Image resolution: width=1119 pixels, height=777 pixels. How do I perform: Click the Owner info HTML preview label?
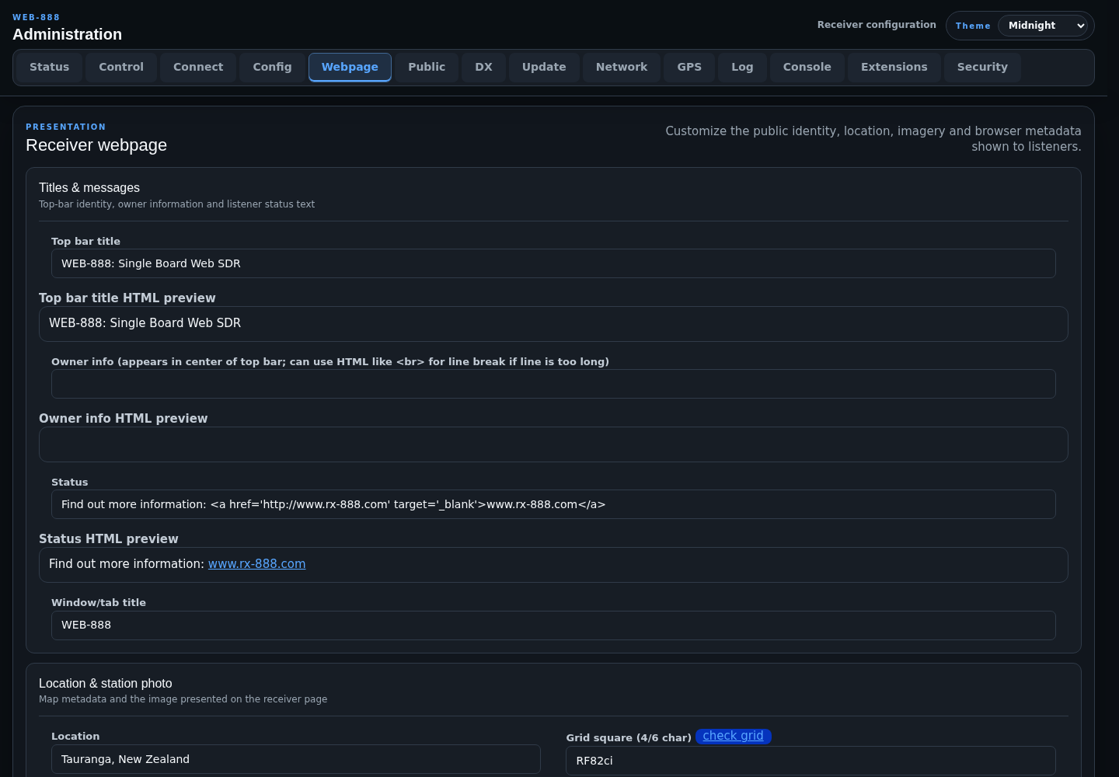click(124, 419)
